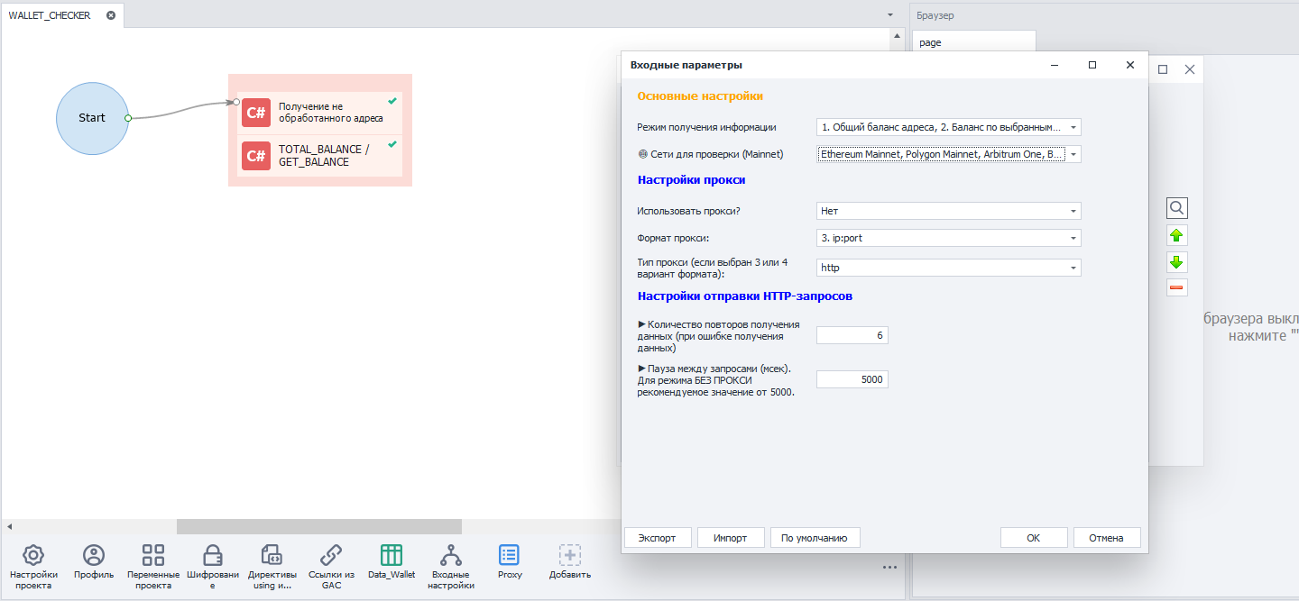Viewport: 1299px width, 601px height.
Task: Click the magnifier search icon
Action: click(x=1176, y=208)
